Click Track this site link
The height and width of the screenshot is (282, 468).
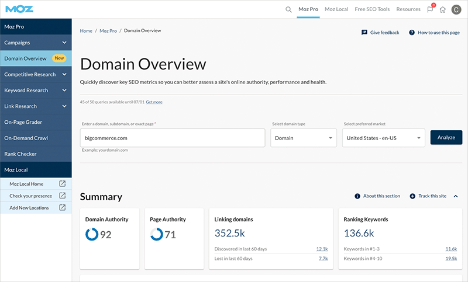click(432, 196)
